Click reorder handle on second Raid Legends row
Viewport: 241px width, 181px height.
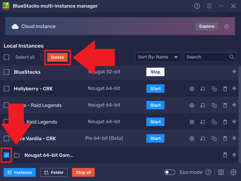234,121
